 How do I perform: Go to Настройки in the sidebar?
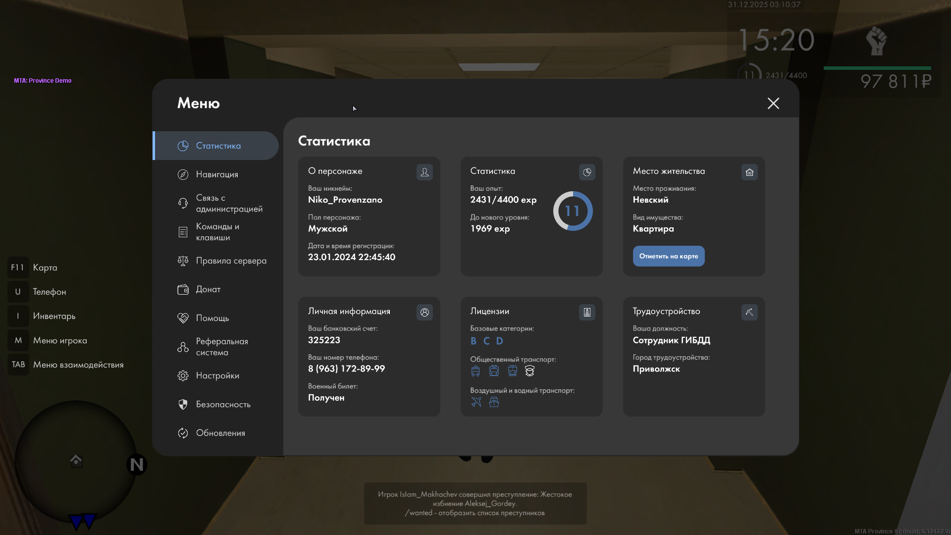[217, 375]
